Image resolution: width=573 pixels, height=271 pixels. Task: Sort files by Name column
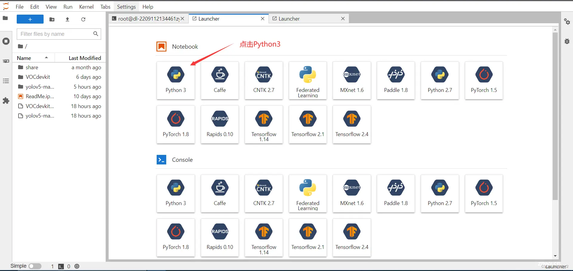tap(33, 58)
